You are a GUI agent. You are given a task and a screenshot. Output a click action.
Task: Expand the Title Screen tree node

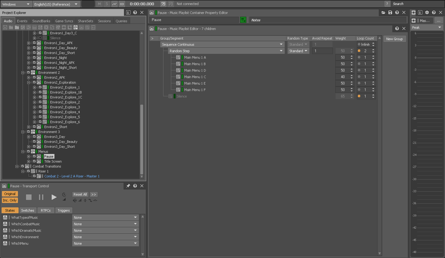(29, 162)
